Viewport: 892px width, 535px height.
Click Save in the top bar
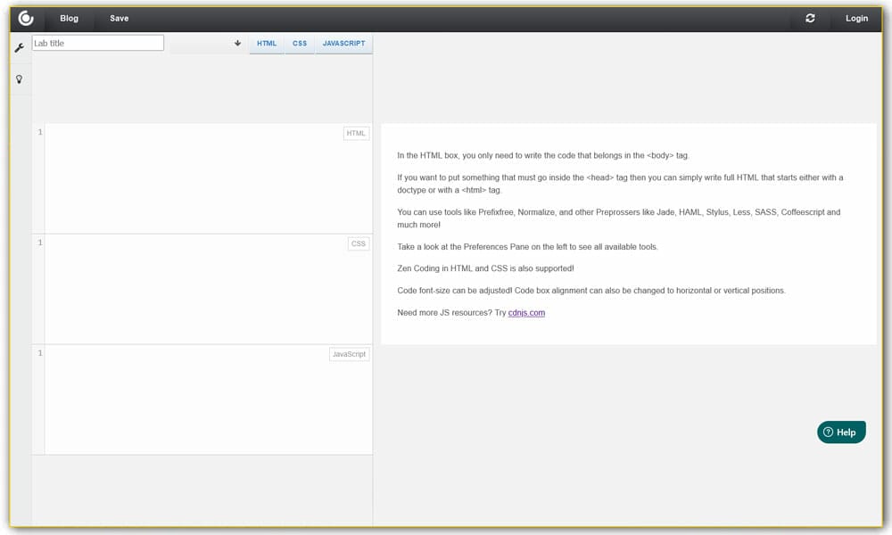point(119,18)
